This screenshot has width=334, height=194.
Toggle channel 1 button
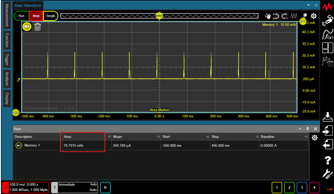tap(277, 187)
